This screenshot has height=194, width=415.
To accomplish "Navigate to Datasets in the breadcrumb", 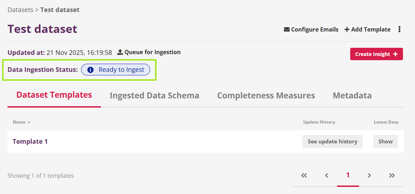I will pos(20,10).
